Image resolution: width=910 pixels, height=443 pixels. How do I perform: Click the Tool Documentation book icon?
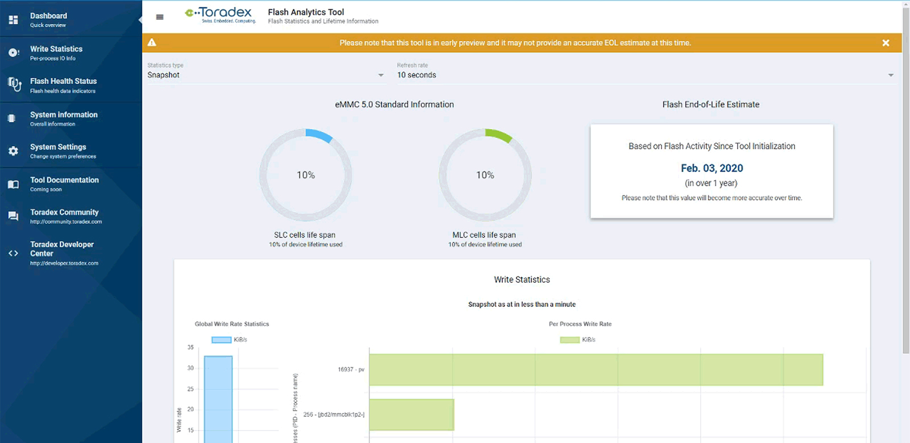pyautogui.click(x=14, y=184)
